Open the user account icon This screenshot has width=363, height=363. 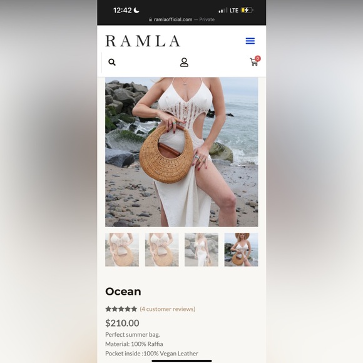pos(184,63)
